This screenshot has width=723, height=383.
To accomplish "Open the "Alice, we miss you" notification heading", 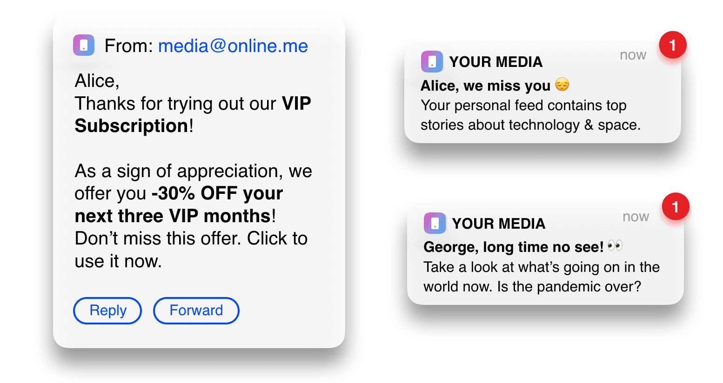I will (x=485, y=86).
